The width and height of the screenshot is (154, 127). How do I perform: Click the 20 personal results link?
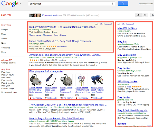click(50, 15)
